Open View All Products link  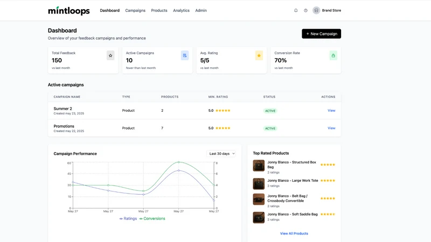click(x=294, y=233)
